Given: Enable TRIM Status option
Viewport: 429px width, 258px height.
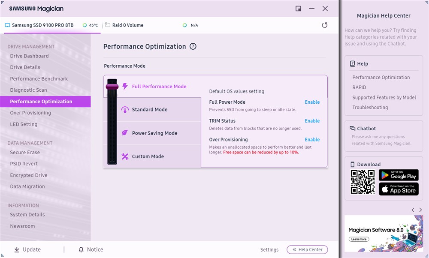Looking at the screenshot, I should 312,121.
